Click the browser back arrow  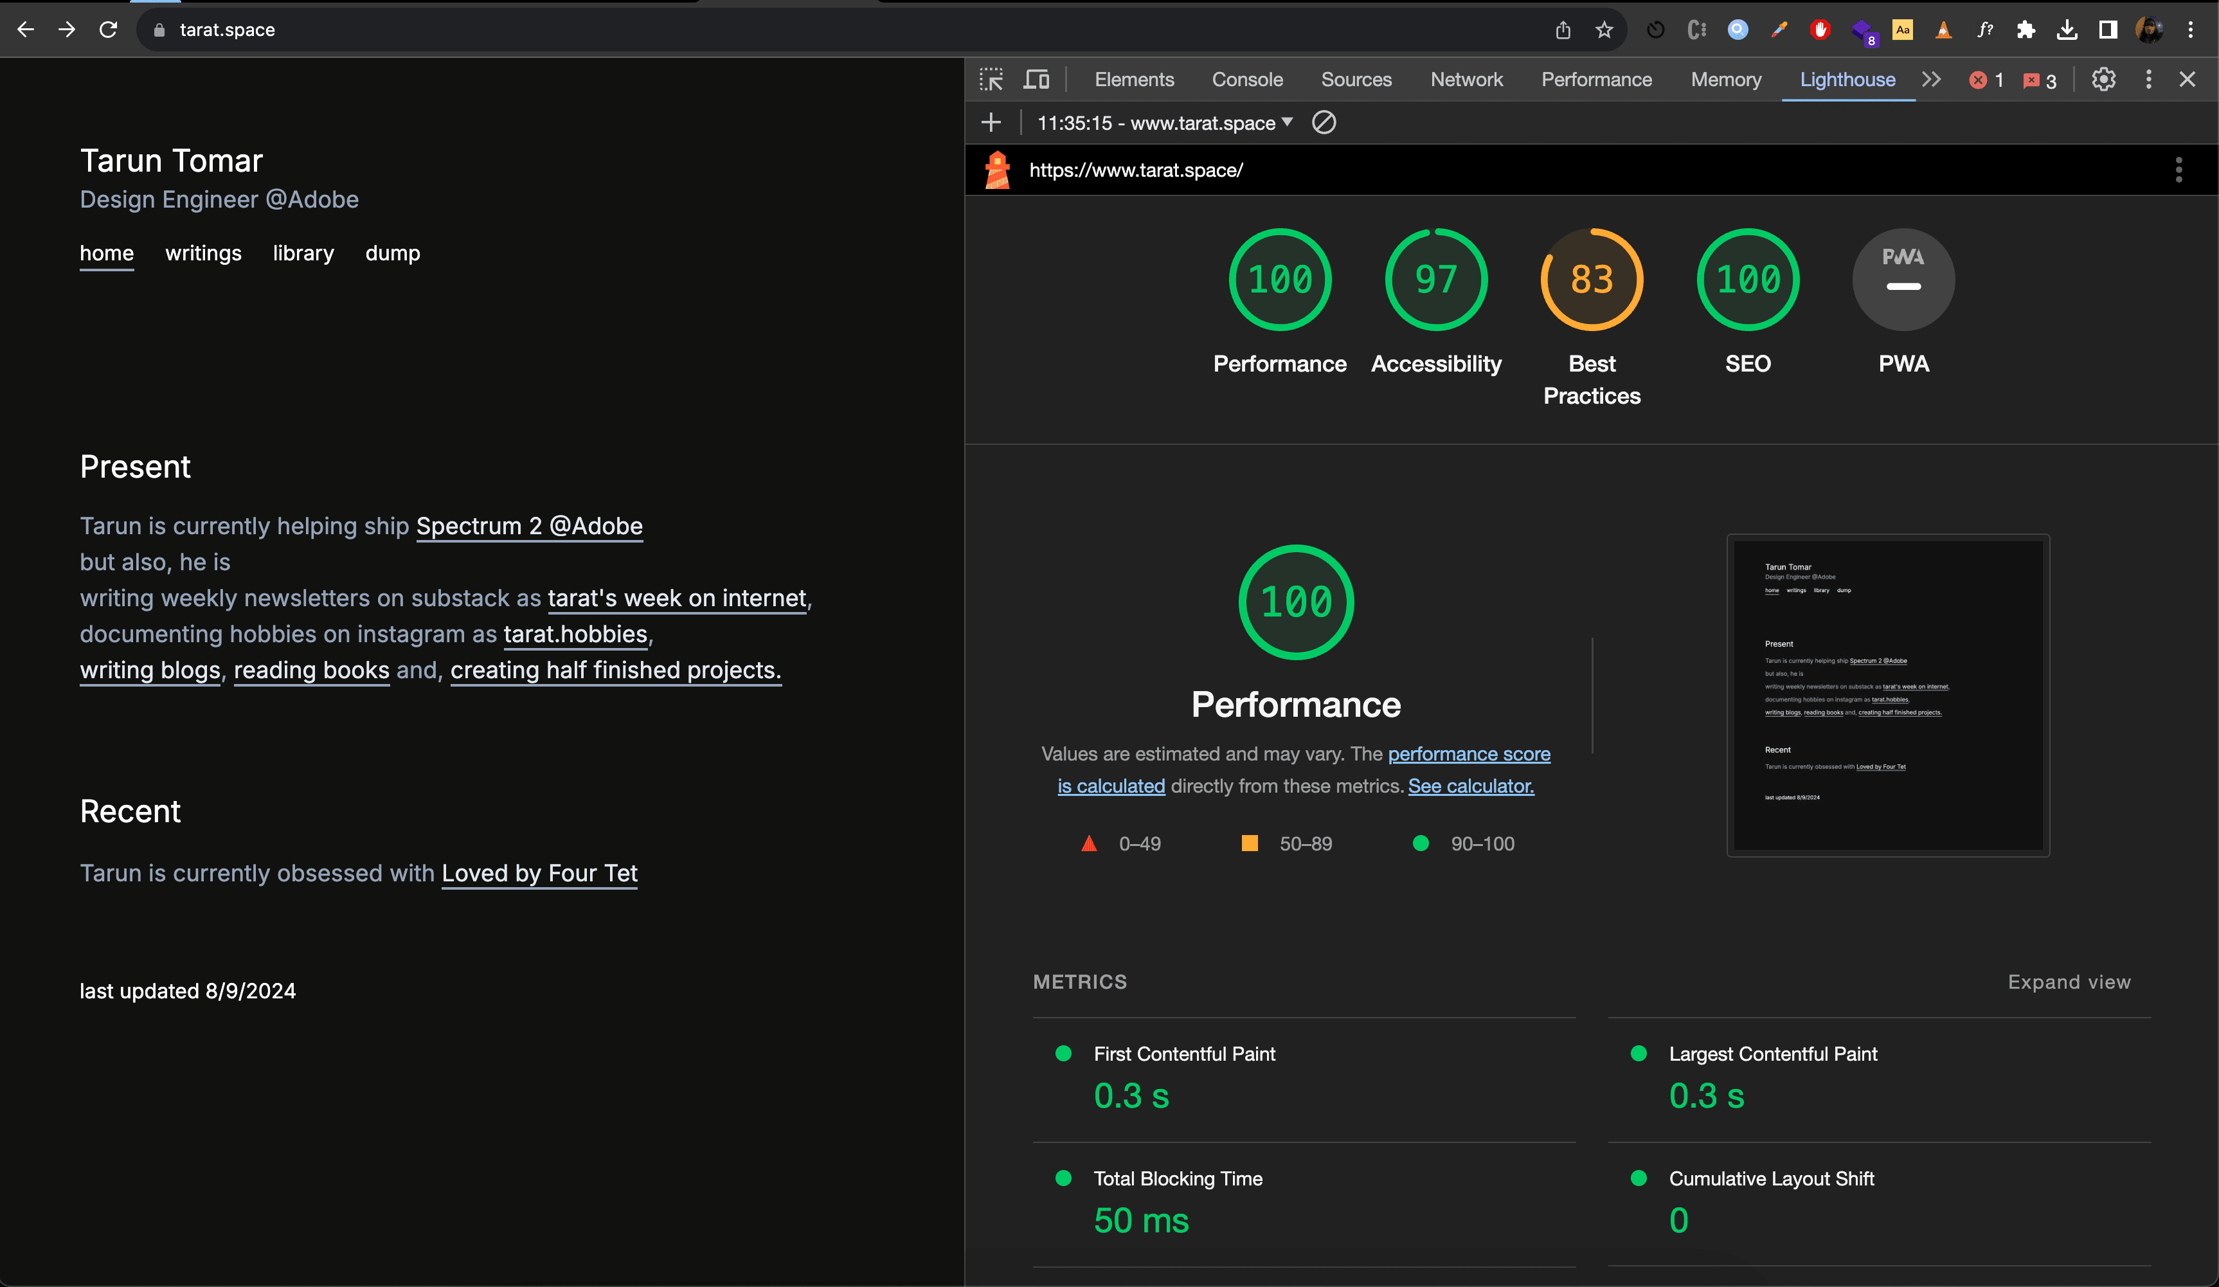26,30
